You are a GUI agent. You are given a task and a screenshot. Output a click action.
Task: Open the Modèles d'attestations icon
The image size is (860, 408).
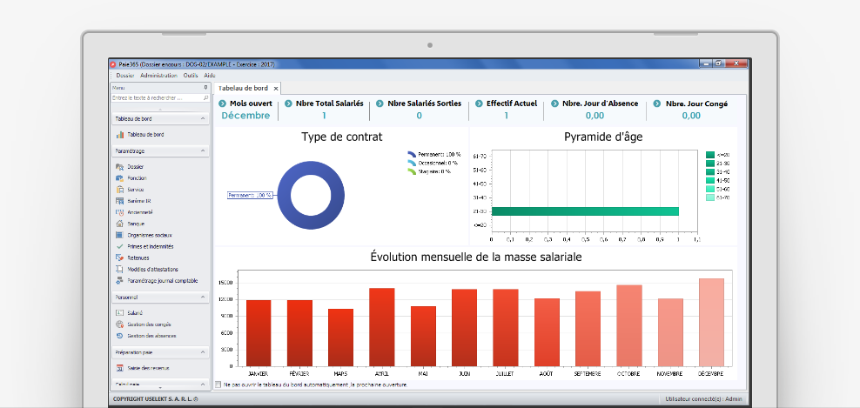tap(119, 270)
